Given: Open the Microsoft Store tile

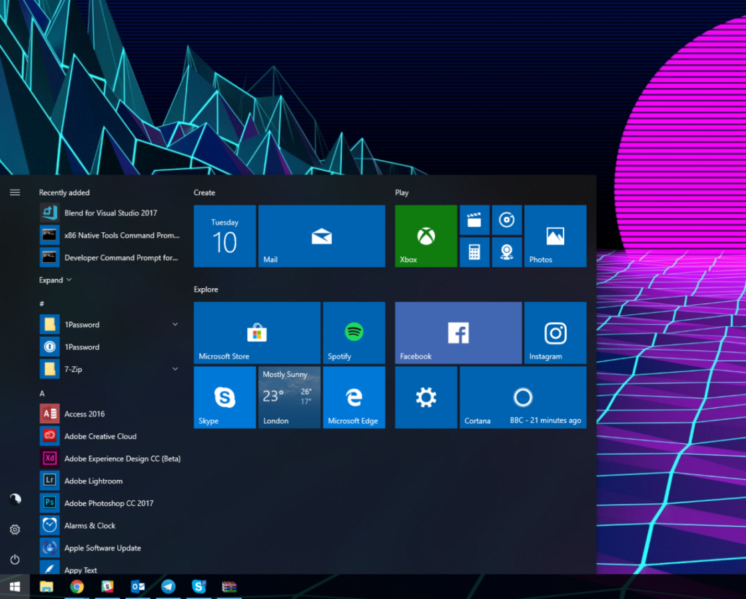Looking at the screenshot, I should [256, 333].
